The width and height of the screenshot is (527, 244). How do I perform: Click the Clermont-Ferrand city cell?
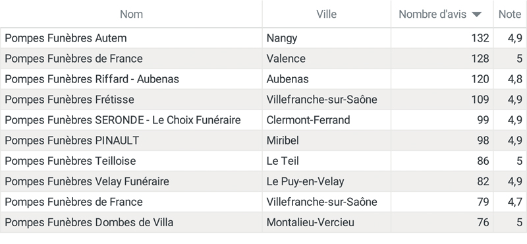click(x=326, y=120)
